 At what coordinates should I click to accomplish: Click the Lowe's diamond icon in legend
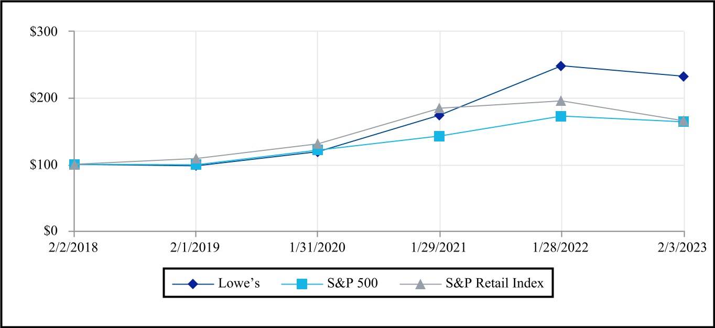[x=192, y=283]
